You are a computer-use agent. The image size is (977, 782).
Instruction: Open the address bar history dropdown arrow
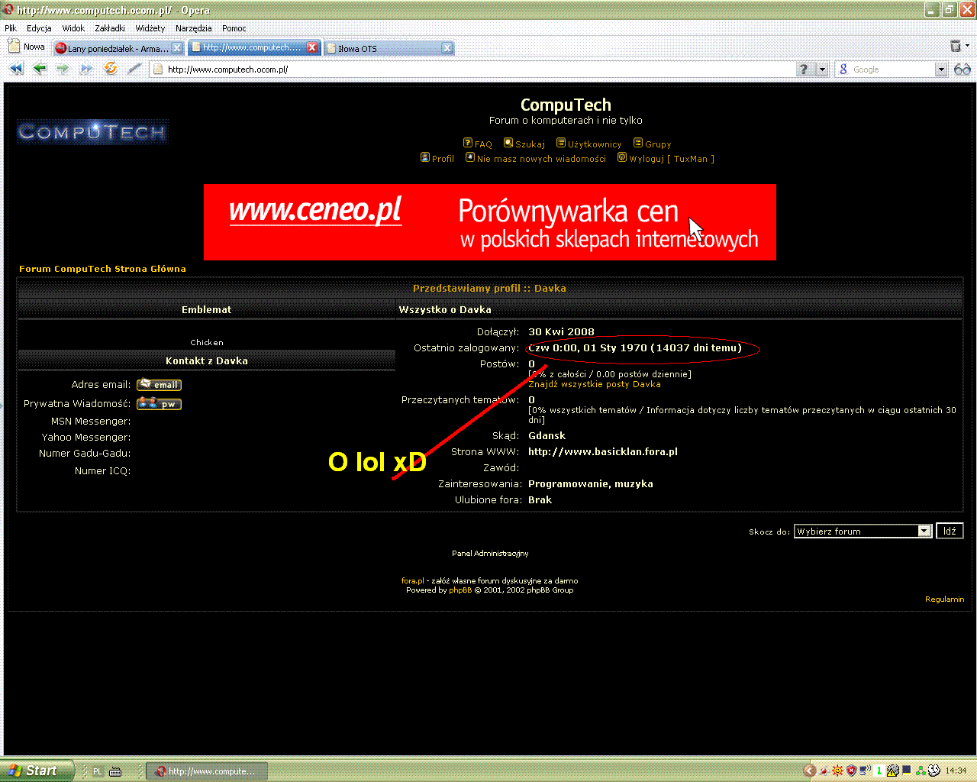[822, 69]
